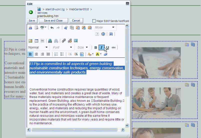
Task: Click the editor vertical scrollbar up arrow
Action: pyautogui.click(x=127, y=26)
